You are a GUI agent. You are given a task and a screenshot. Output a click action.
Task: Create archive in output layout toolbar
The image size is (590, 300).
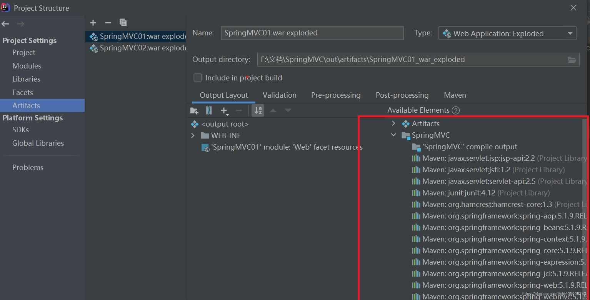pos(209,111)
